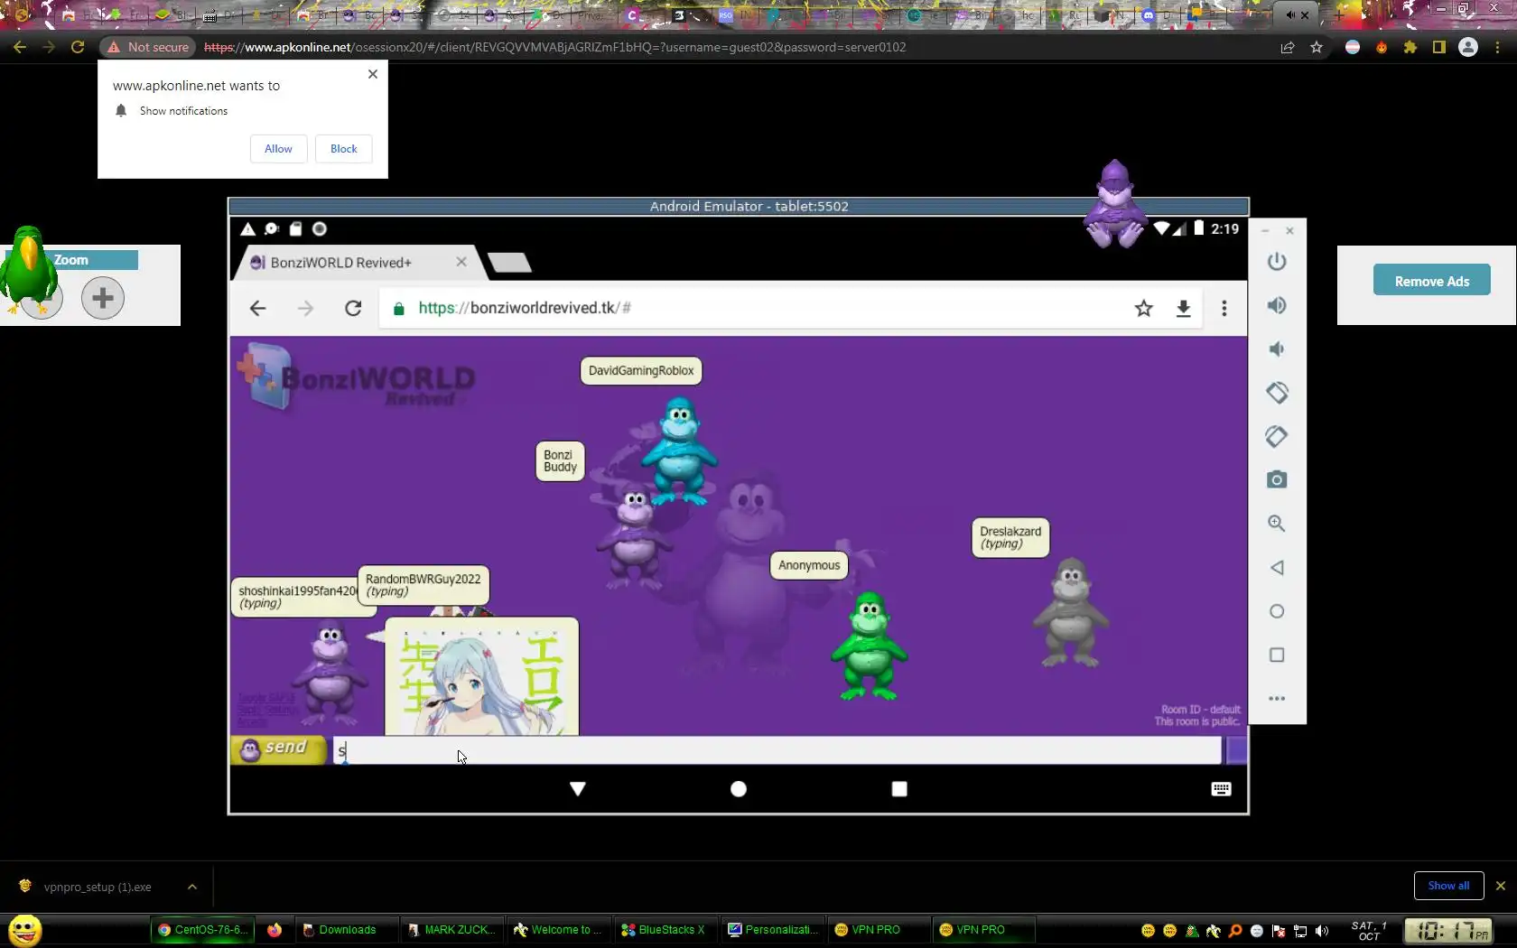Open the smiley start button
Image resolution: width=1517 pixels, height=948 pixels.
coord(24,930)
